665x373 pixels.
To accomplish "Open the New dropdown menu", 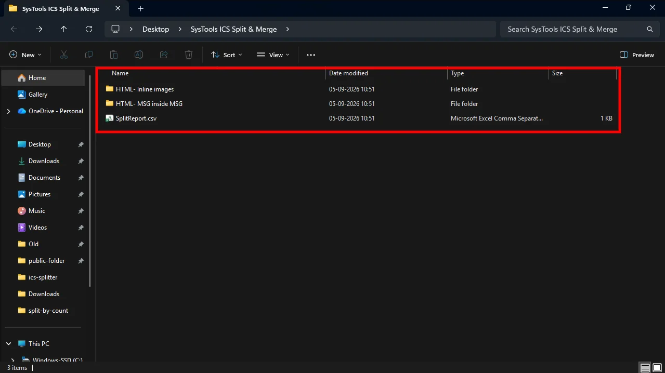I will pyautogui.click(x=25, y=55).
